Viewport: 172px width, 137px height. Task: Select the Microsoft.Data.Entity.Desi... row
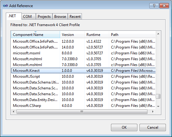tap(83, 100)
